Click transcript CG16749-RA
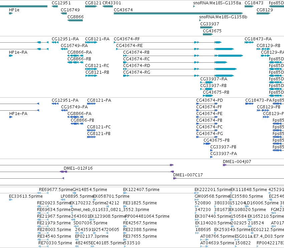Viewport: 284px width, 248px height. click(64, 49)
